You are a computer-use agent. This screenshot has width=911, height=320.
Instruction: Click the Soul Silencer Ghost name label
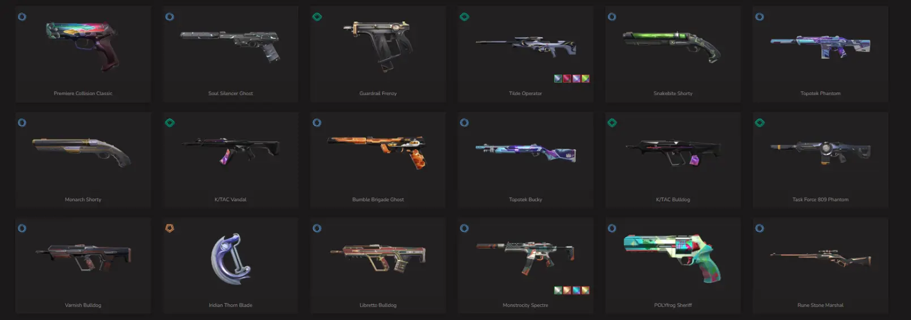[230, 93]
